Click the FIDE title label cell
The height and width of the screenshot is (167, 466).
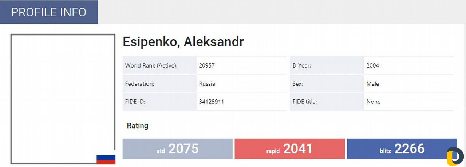(x=327, y=102)
